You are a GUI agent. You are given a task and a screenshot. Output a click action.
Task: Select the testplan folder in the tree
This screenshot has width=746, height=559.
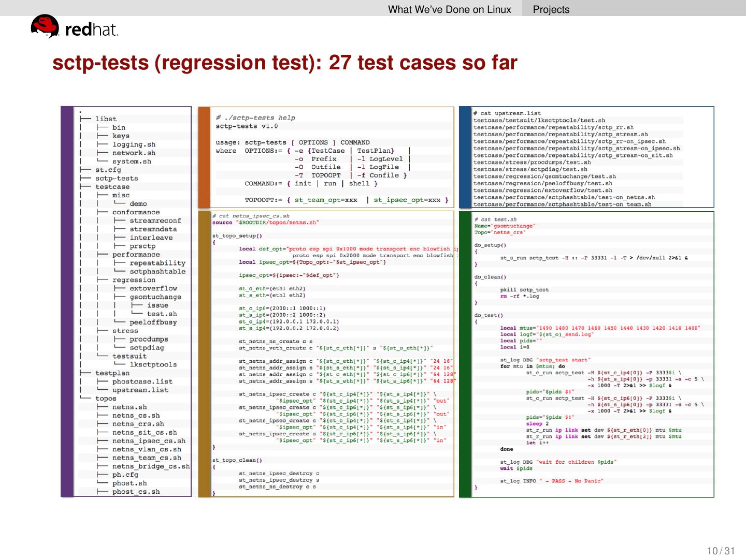point(112,373)
